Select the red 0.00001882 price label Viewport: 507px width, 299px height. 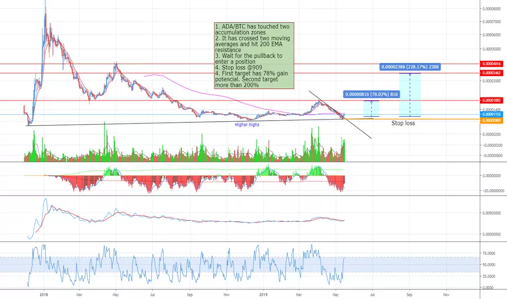pyautogui.click(x=491, y=101)
